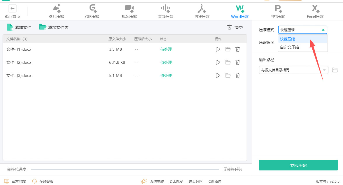This screenshot has height=185, width=343.
Task: Click the play icon for 文件- (1).docx
Action: 218,49
